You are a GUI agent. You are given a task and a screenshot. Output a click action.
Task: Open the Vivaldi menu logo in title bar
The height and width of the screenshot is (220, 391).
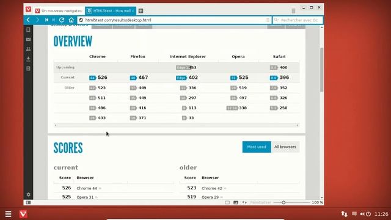(x=28, y=10)
